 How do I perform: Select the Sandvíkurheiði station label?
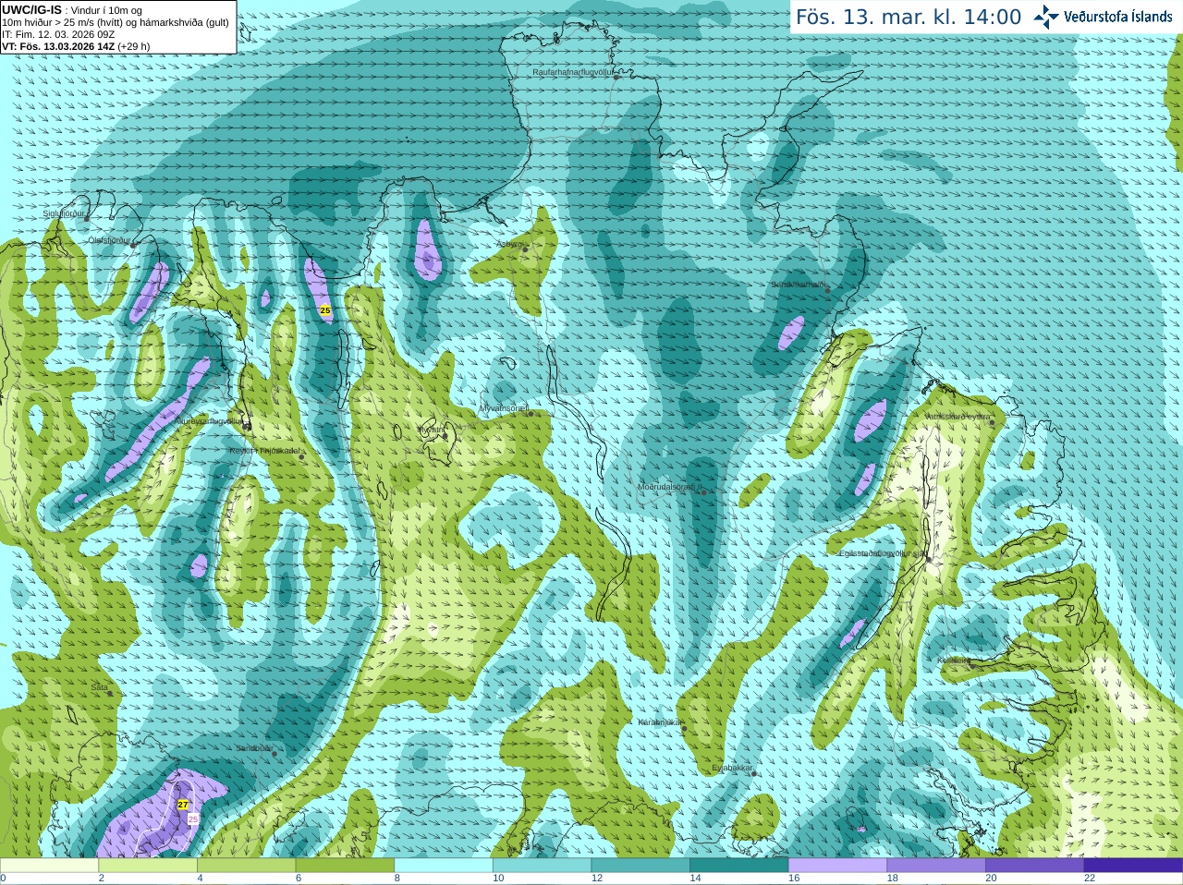[x=799, y=285]
